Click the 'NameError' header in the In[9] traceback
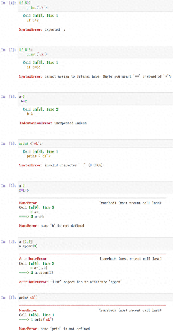 pos(28,203)
